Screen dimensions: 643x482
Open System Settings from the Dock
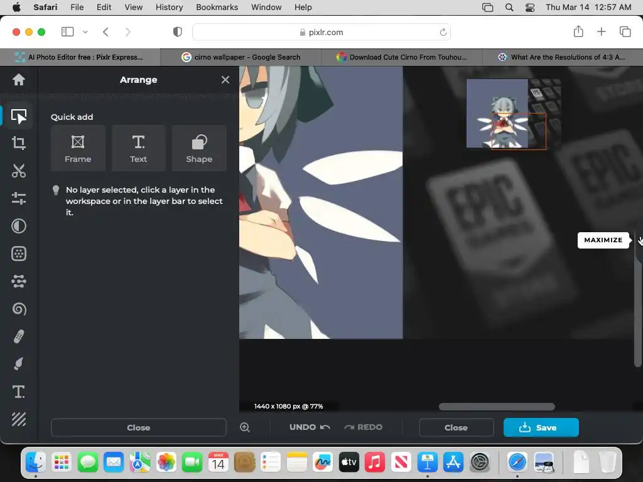pos(479,463)
